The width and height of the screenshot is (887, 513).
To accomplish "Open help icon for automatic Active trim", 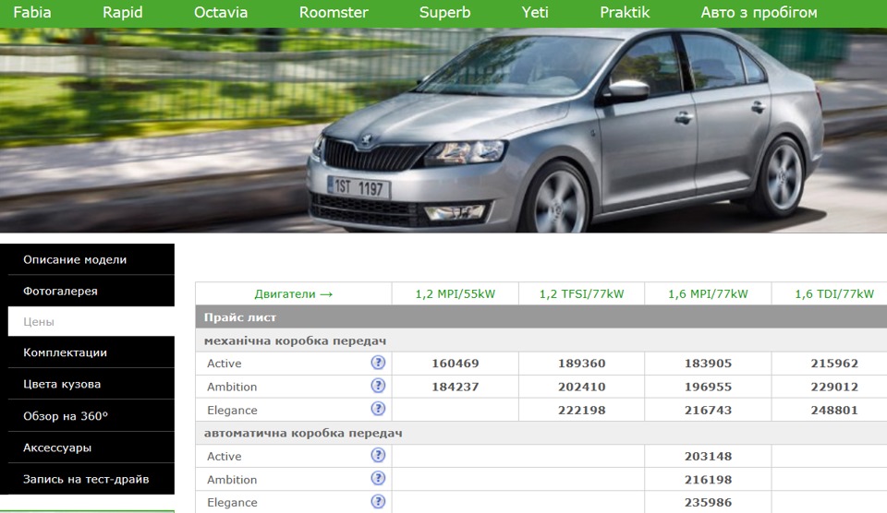I will point(378,456).
